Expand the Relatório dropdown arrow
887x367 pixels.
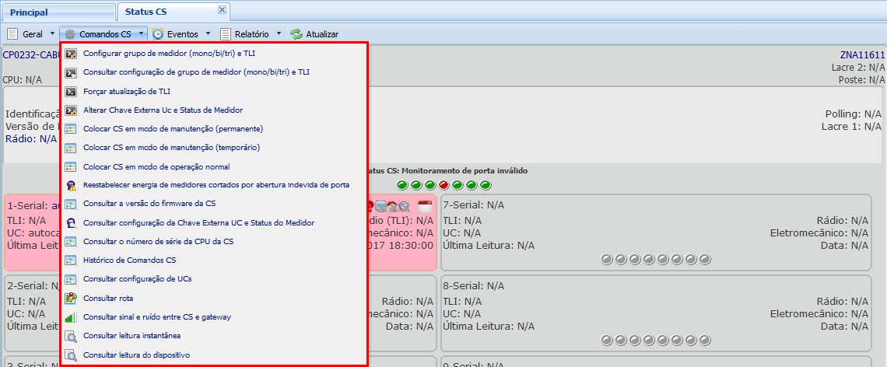279,34
